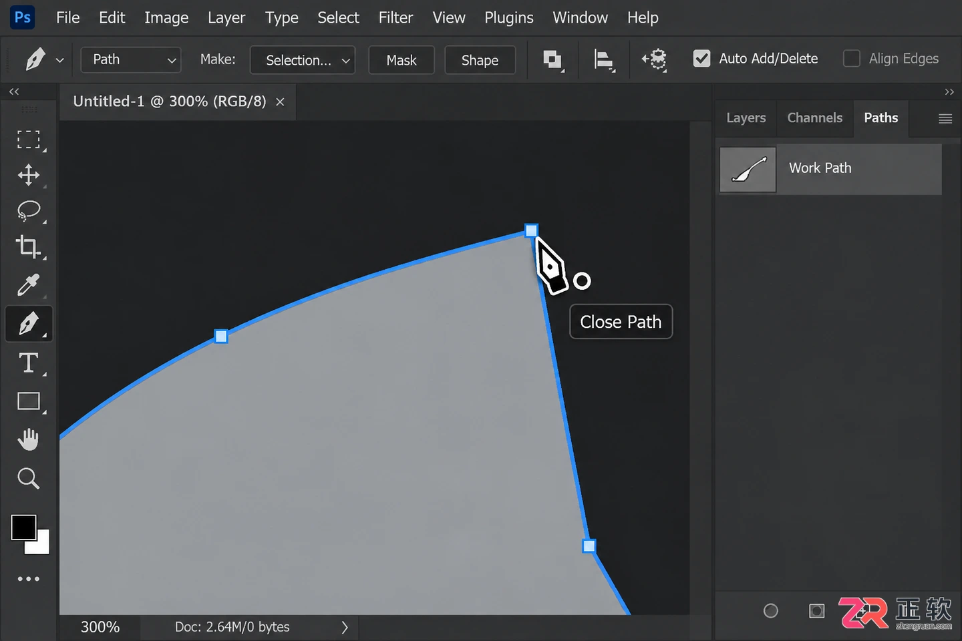Select the Pen tool in the toolbox
This screenshot has width=962, height=641.
[29, 324]
